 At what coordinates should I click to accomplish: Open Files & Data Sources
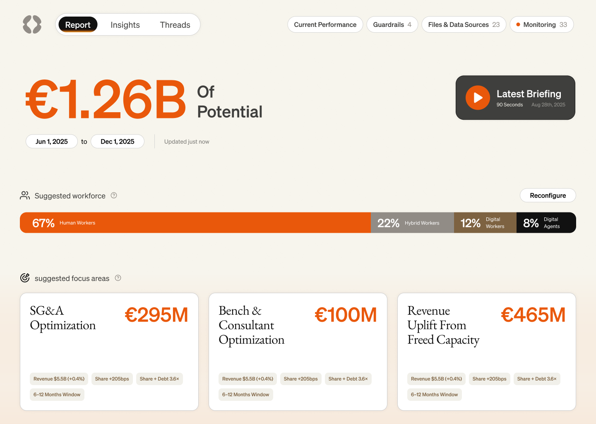464,24
